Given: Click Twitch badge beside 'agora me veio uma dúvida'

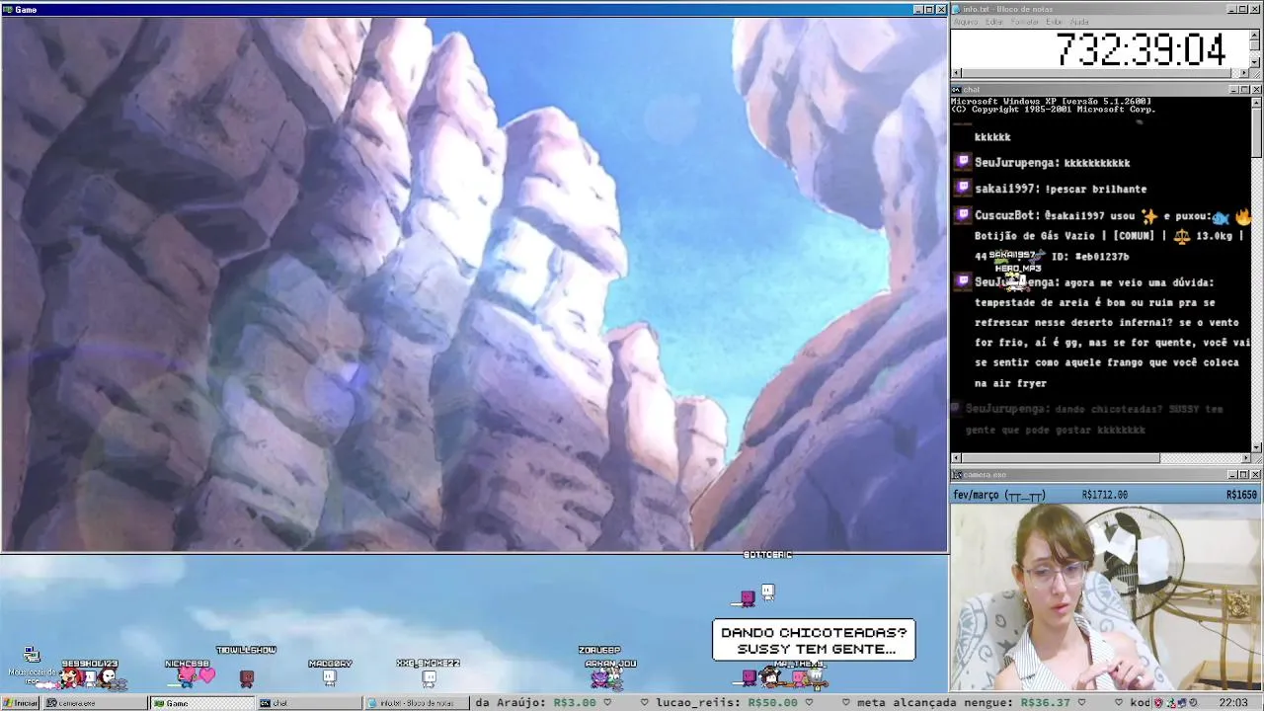Looking at the screenshot, I should point(963,281).
